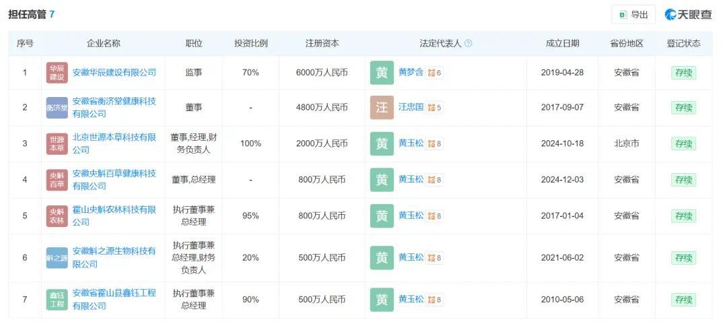Click the relation count badge beside 黄梦含
Screen dimensions: 727x324
(435, 73)
